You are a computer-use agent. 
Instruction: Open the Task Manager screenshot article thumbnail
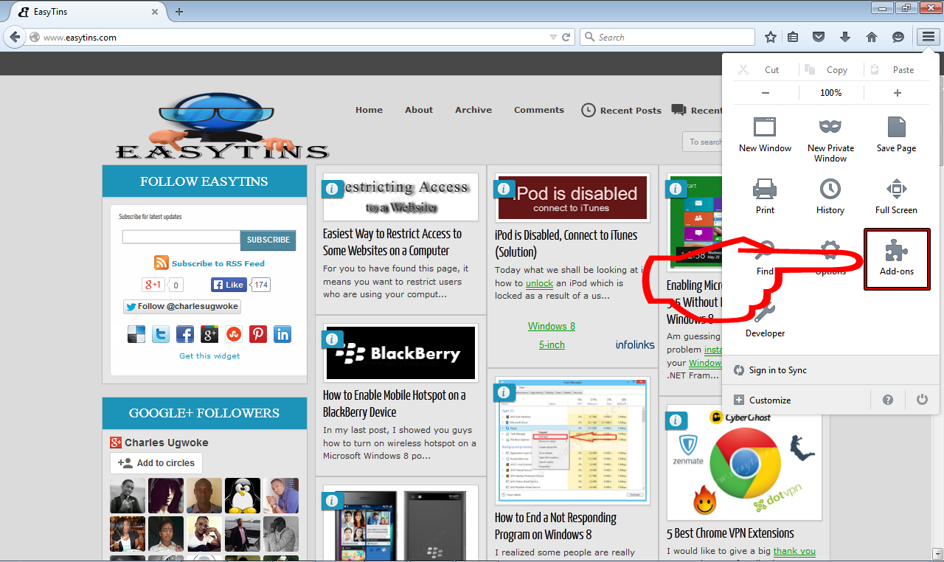[x=572, y=440]
